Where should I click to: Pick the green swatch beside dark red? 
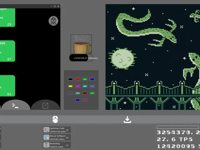pyautogui.click(x=92, y=93)
